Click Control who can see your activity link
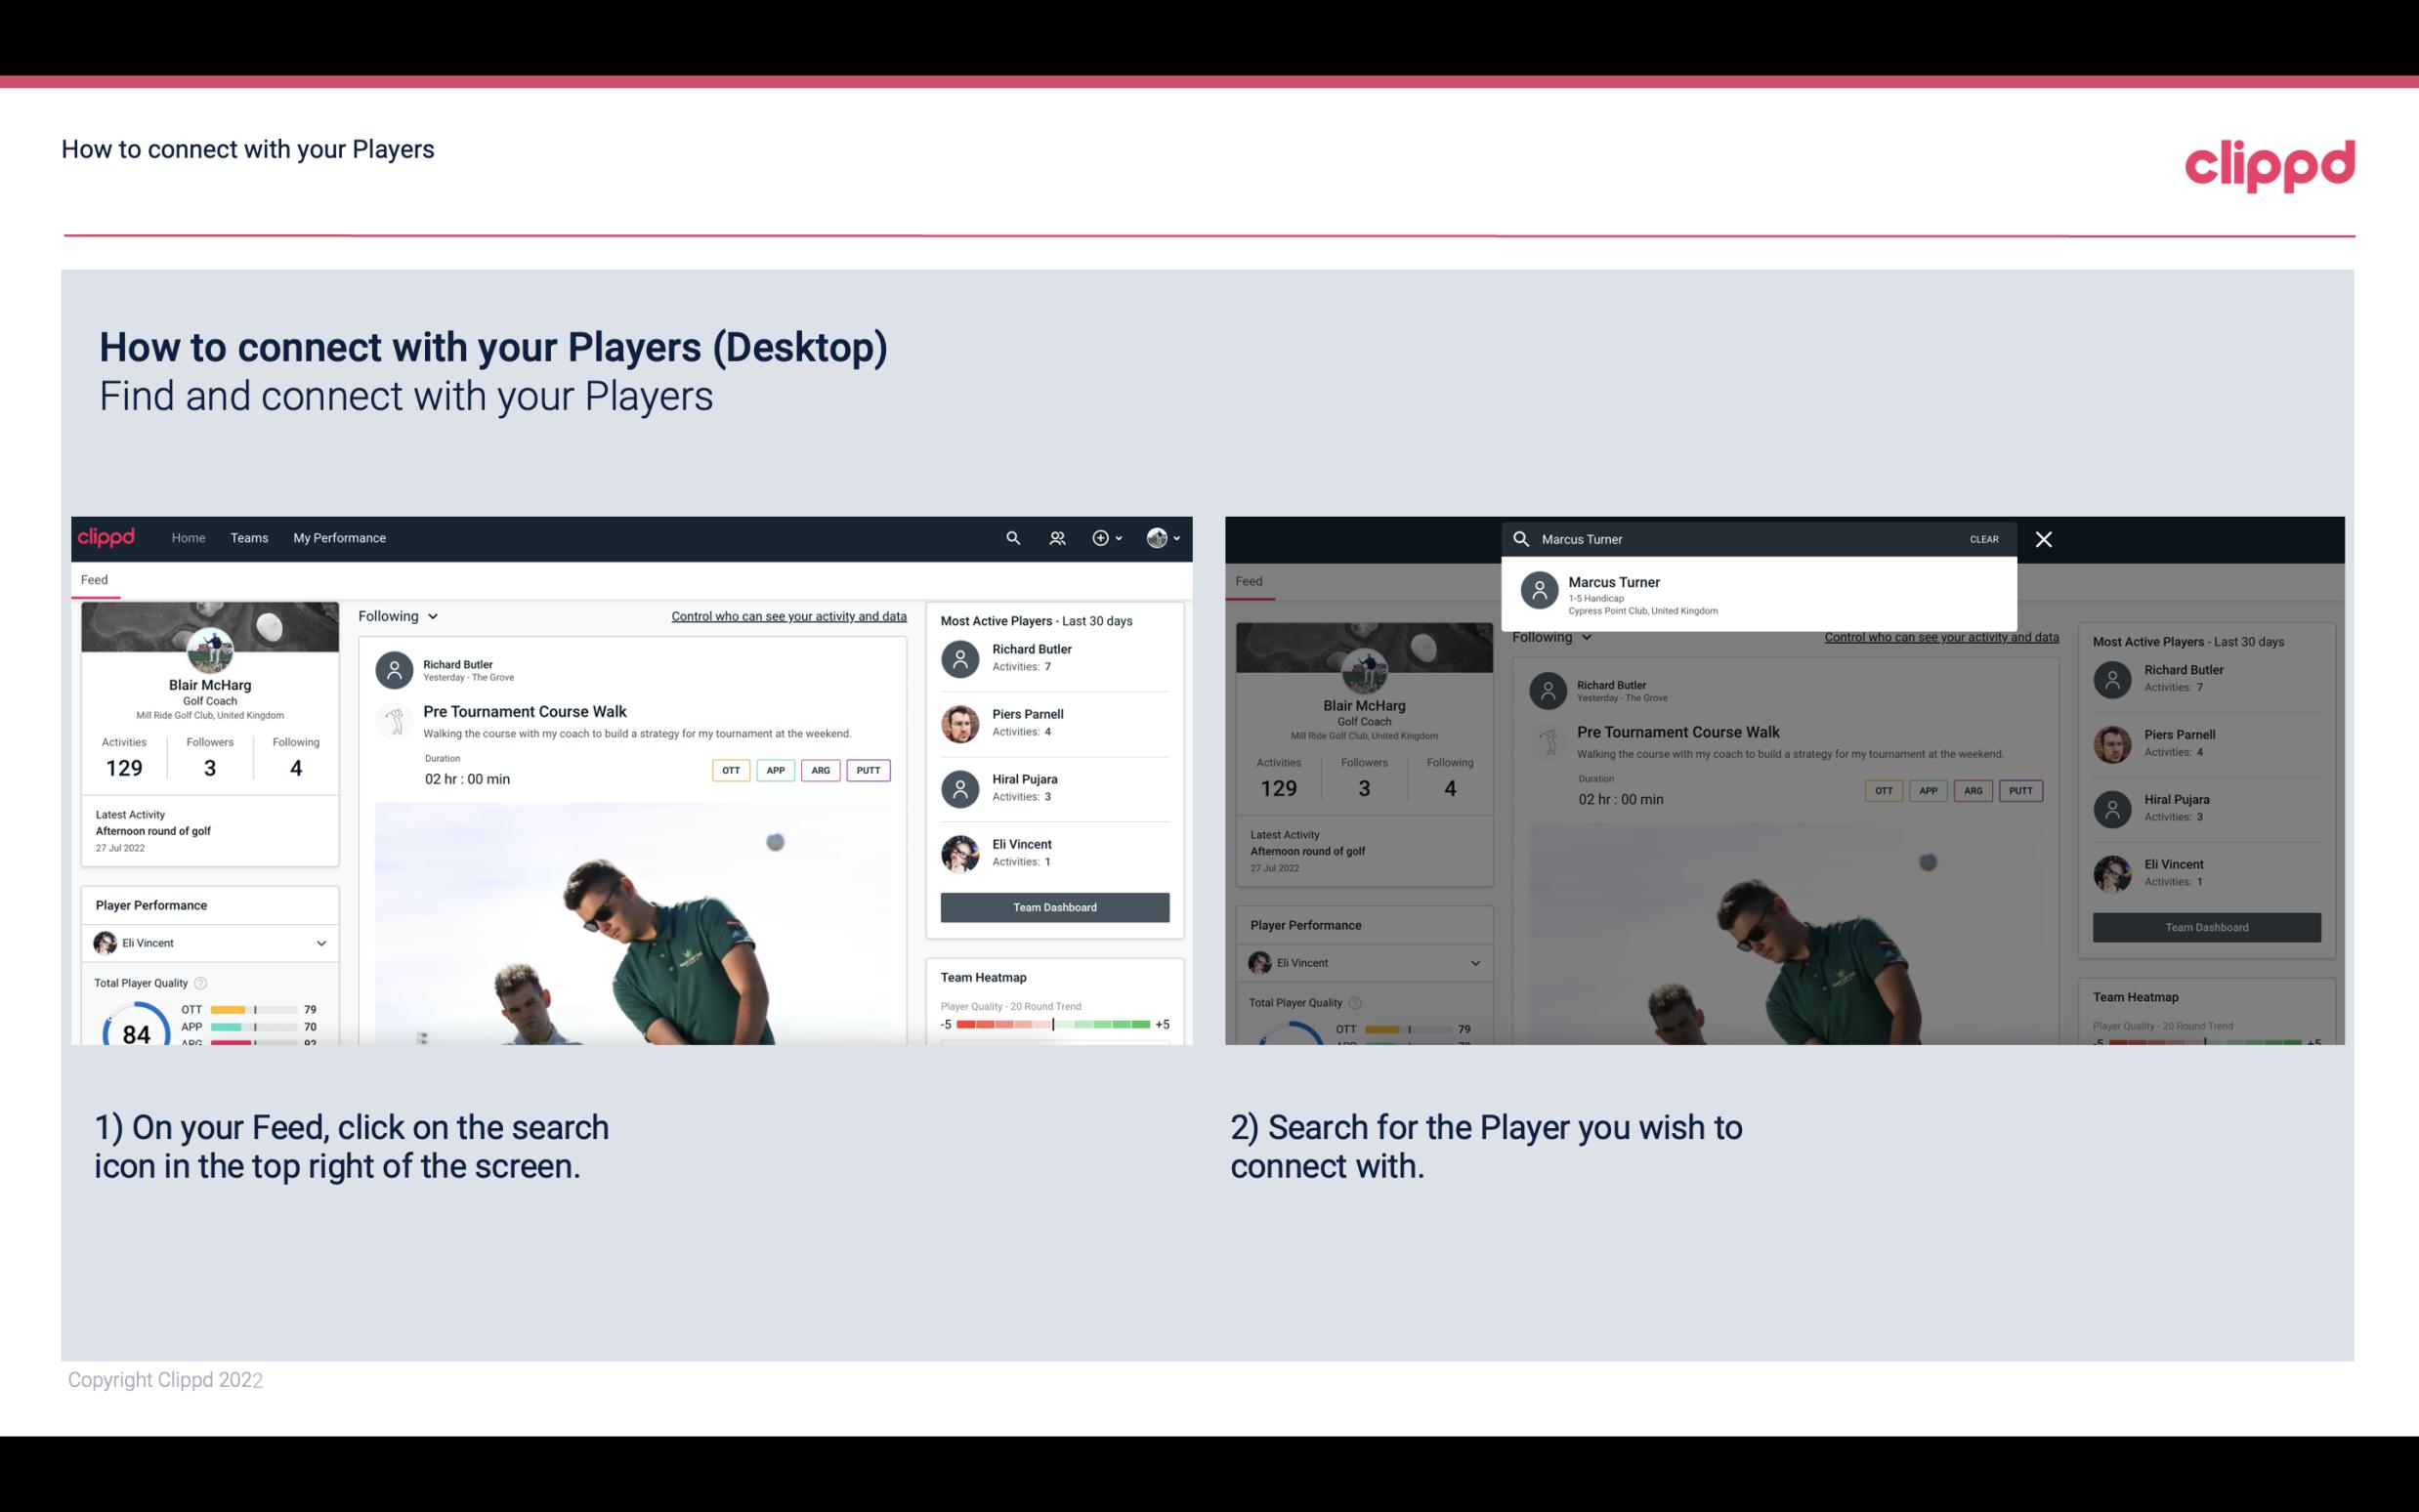The width and height of the screenshot is (2419, 1512). (x=787, y=616)
